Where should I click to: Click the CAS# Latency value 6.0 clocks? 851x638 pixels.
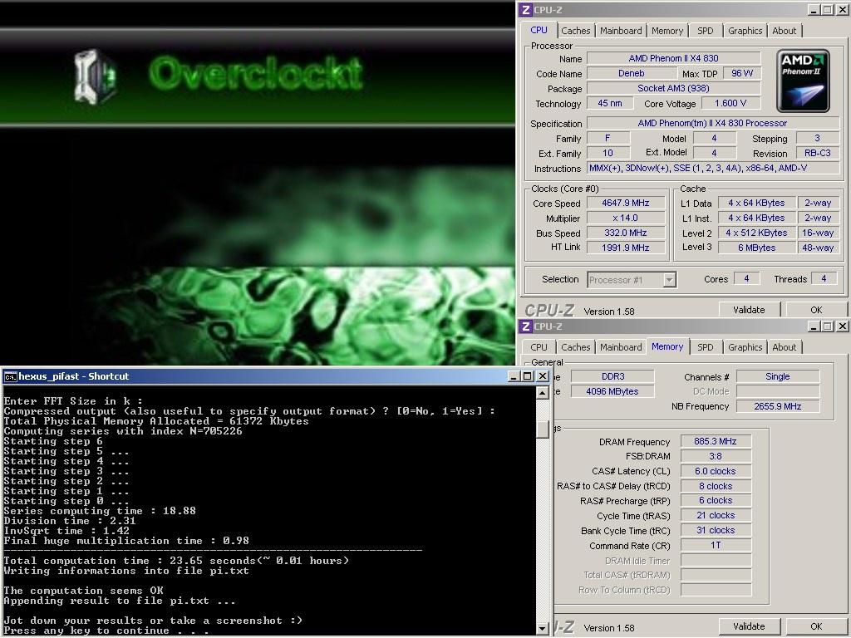pyautogui.click(x=716, y=472)
